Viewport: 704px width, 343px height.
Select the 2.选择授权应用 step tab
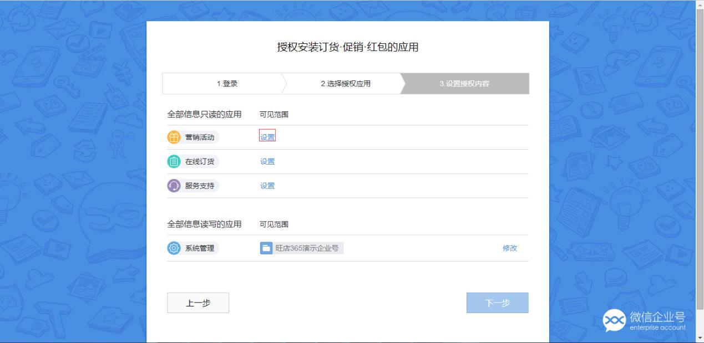click(x=345, y=84)
